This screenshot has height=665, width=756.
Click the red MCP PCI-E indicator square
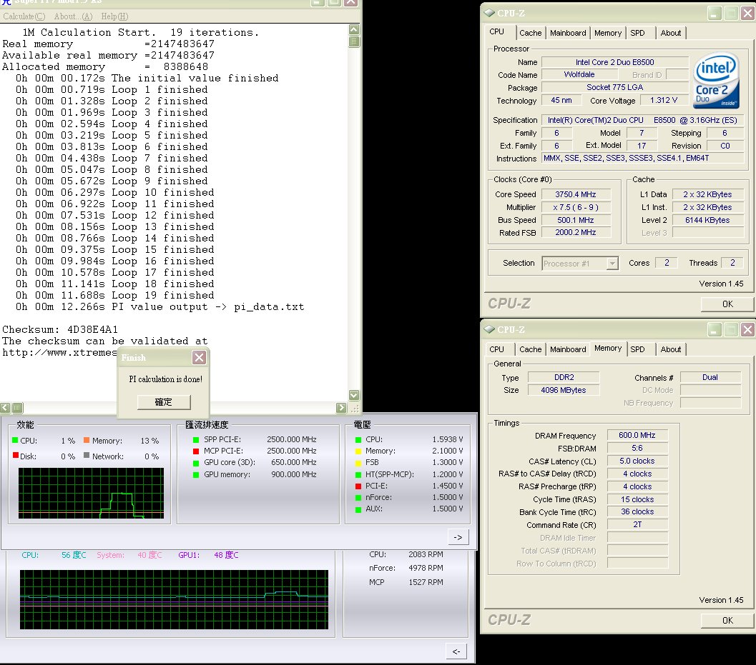pos(196,451)
